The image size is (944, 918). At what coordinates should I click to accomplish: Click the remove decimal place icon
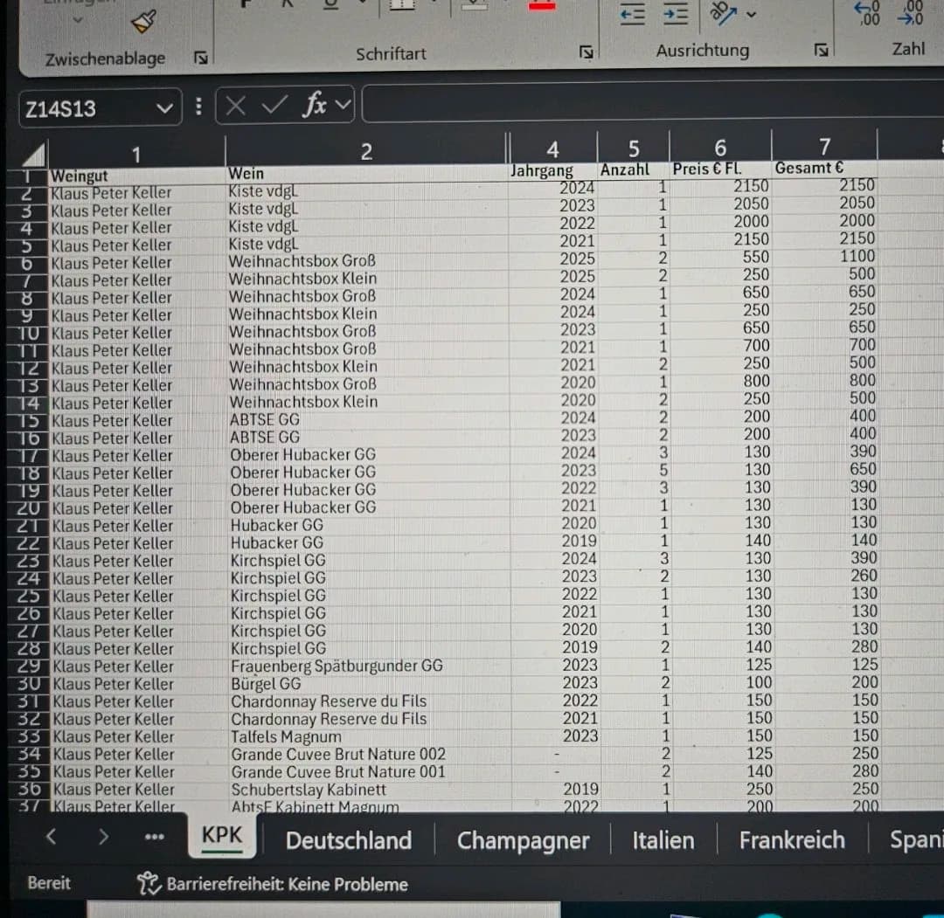[x=910, y=12]
